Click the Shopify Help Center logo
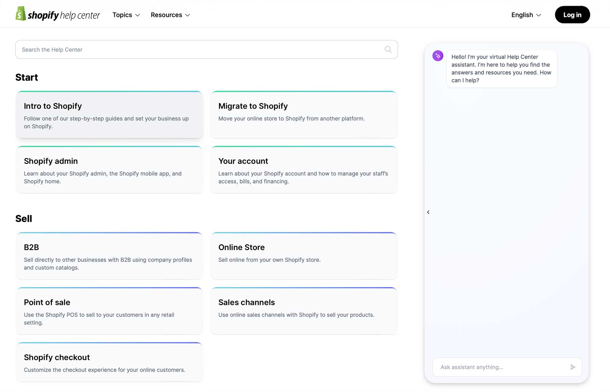Image resolution: width=610 pixels, height=392 pixels. pos(57,14)
